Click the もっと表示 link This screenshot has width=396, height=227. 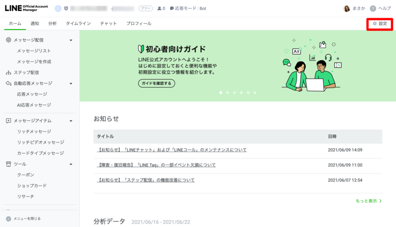(366, 201)
